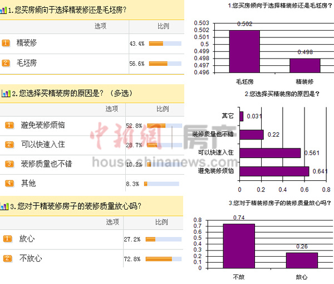The image size is (334, 284).
Task: Click the 56.6% percentage value
Action: pyautogui.click(x=137, y=64)
